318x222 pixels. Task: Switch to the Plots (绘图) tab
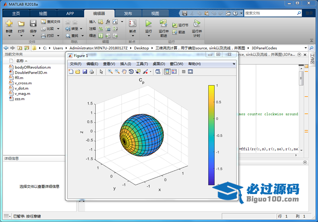point(43,14)
